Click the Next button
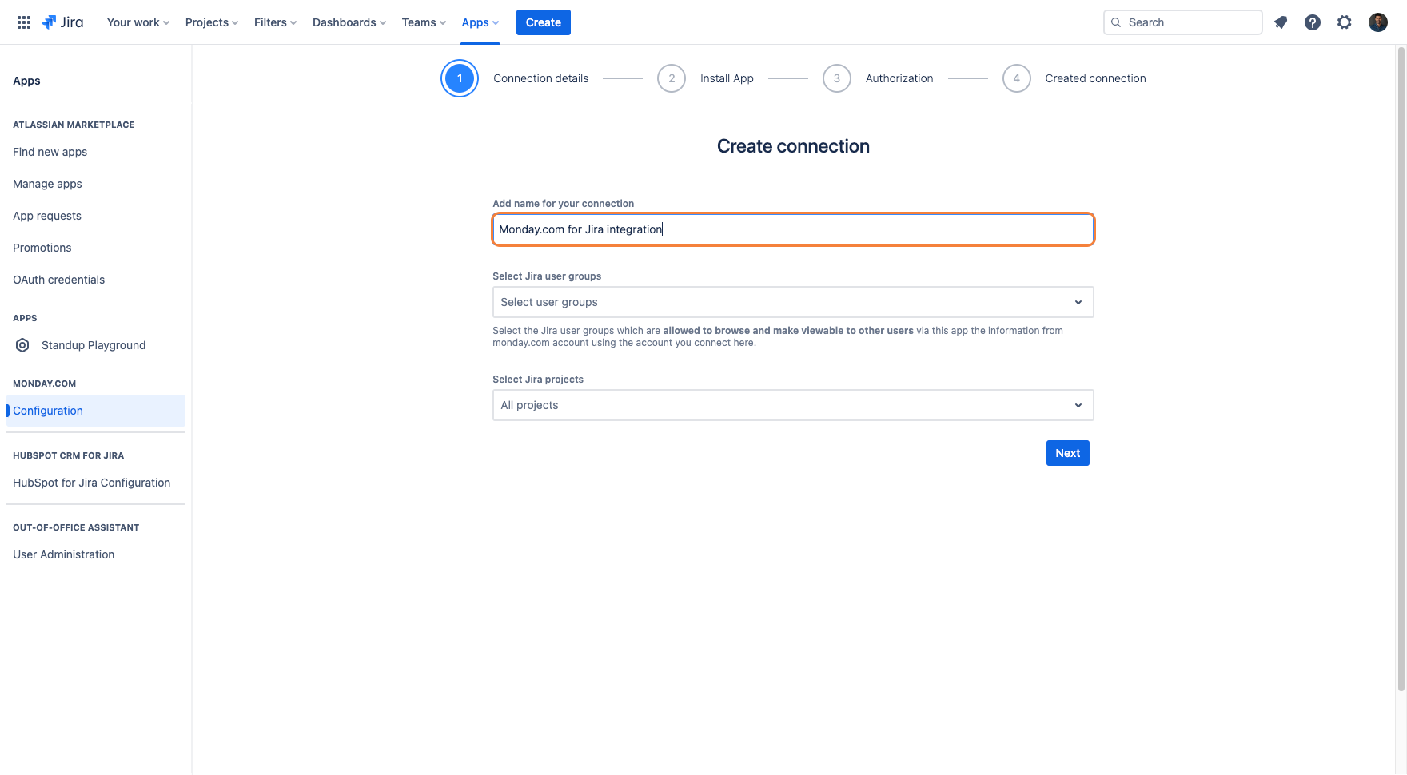 [1068, 453]
